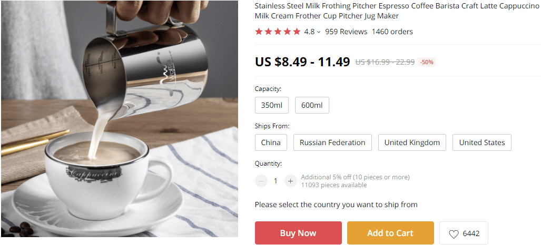
Task: Select the 350ml capacity option
Action: (272, 105)
